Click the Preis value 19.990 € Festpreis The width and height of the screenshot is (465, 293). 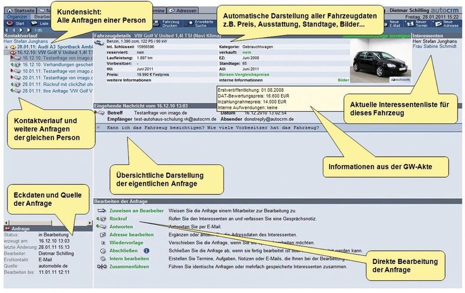point(152,75)
